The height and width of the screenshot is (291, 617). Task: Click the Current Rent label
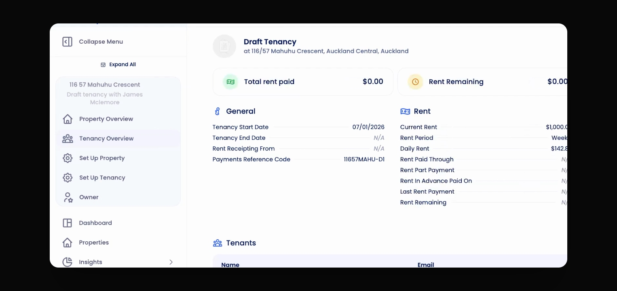(418, 127)
